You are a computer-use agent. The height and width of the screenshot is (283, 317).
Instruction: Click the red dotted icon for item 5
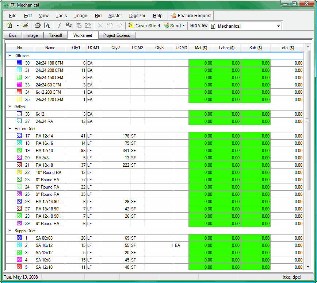click(x=19, y=267)
